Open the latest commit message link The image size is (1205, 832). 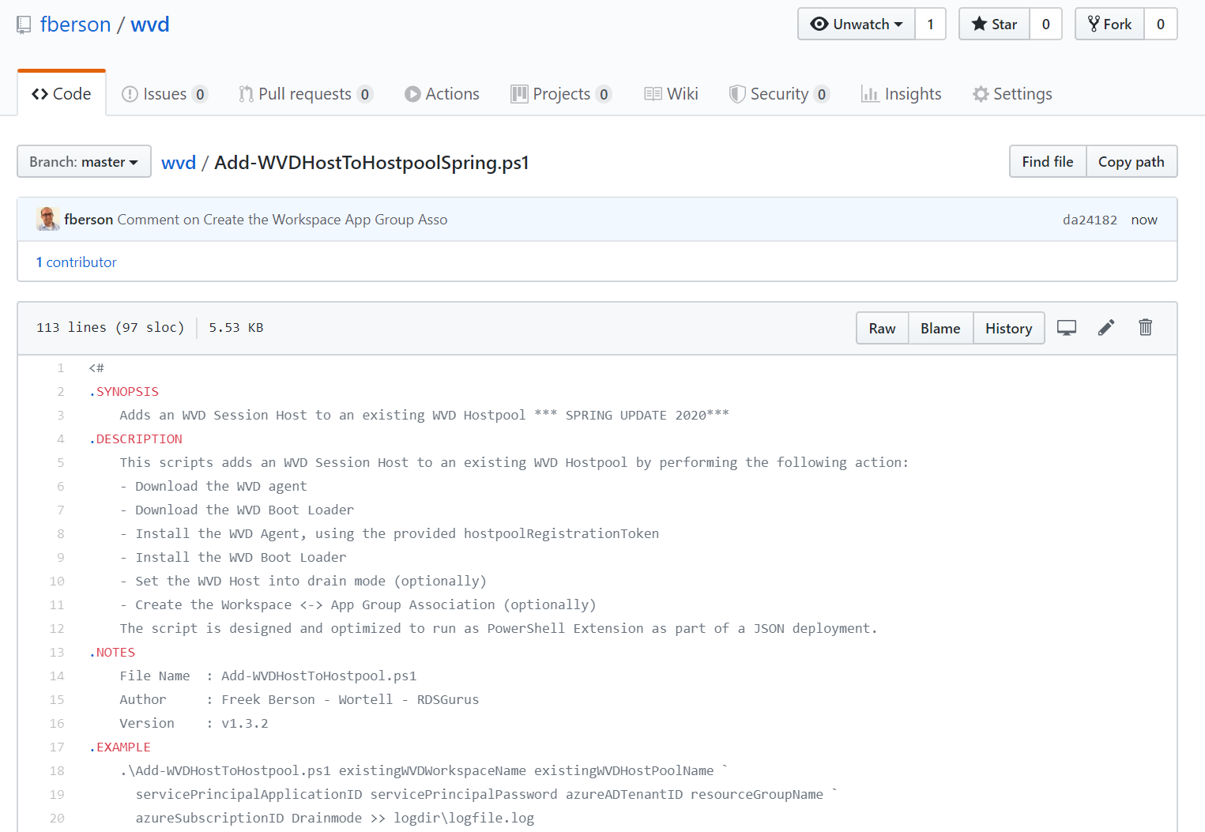pyautogui.click(x=282, y=219)
